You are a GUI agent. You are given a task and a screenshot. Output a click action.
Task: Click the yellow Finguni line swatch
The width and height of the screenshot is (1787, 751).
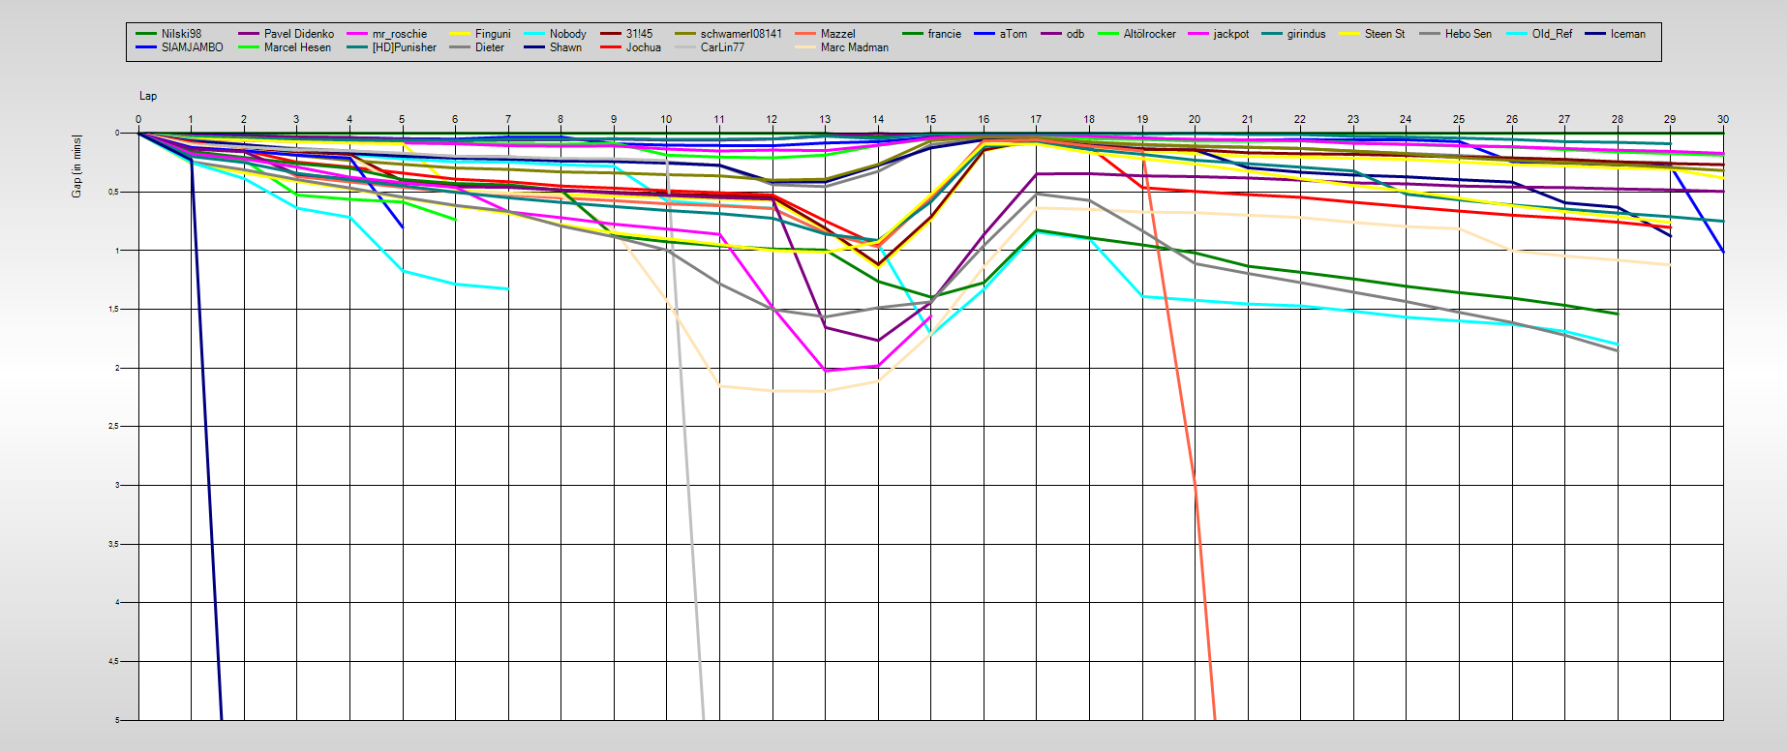[x=460, y=34]
